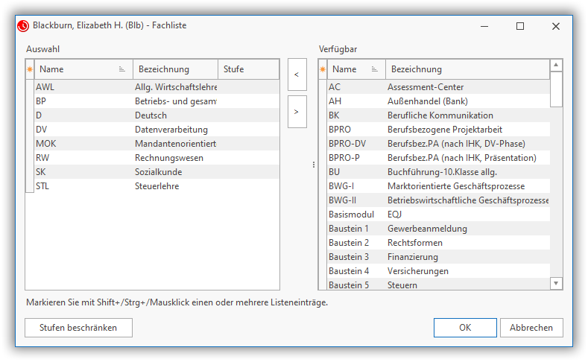Click Mandantenorientiert cell in Auswahl
Image resolution: width=588 pixels, height=362 pixels.
(x=175, y=144)
